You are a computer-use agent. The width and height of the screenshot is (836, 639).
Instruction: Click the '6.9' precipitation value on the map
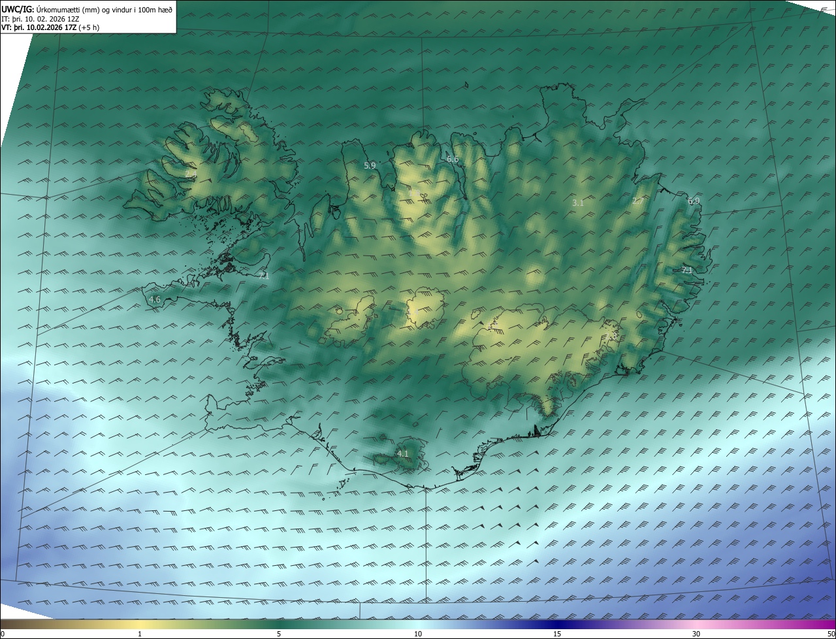tap(694, 201)
